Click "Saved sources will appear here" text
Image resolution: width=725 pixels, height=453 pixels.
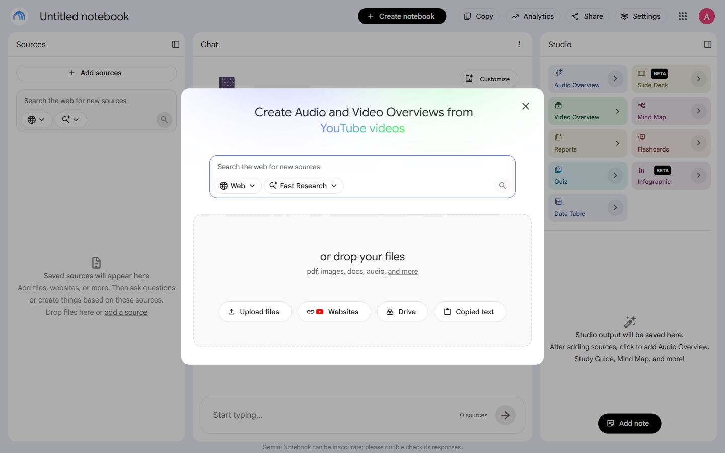click(x=96, y=276)
